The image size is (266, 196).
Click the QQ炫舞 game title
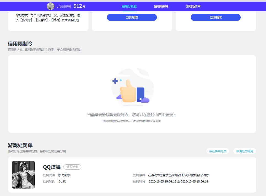52,167
